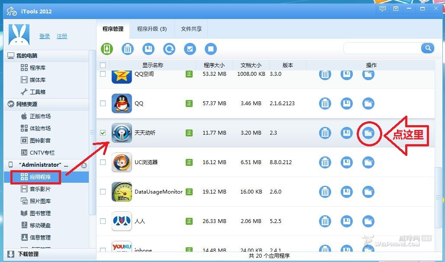
Task: Open the folder icon for DataUsageMonitor
Action: pos(368,191)
